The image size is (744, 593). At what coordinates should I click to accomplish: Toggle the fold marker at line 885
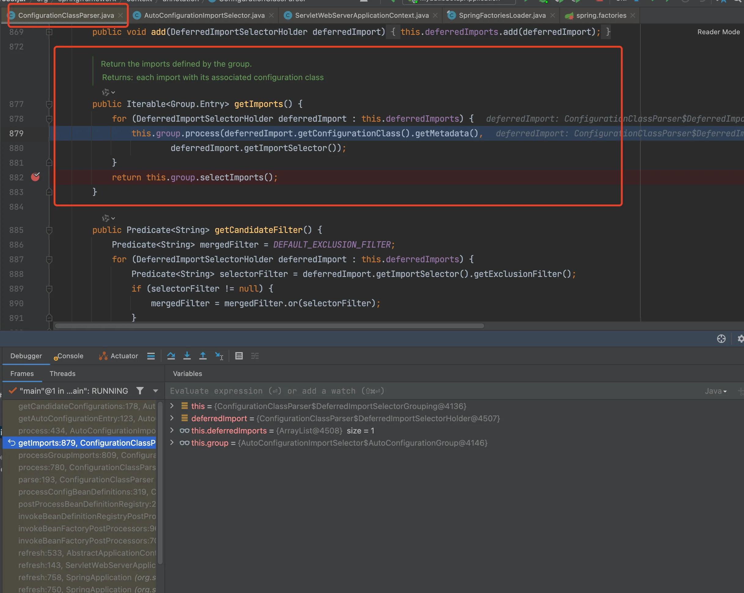click(49, 230)
